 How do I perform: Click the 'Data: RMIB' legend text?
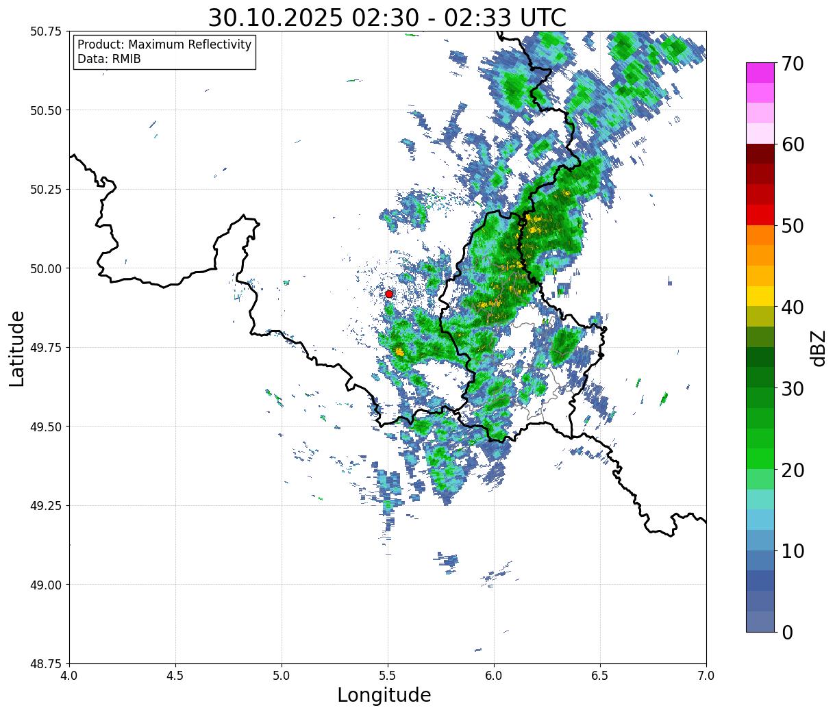pos(109,60)
